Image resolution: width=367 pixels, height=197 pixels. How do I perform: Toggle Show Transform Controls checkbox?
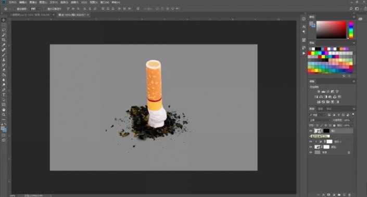pyautogui.click(x=45, y=9)
